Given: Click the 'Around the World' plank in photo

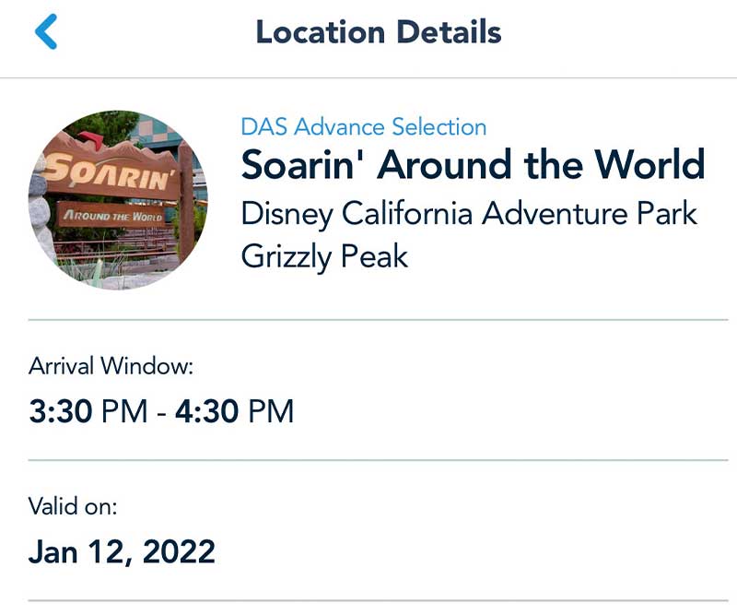Looking at the screenshot, I should [113, 215].
